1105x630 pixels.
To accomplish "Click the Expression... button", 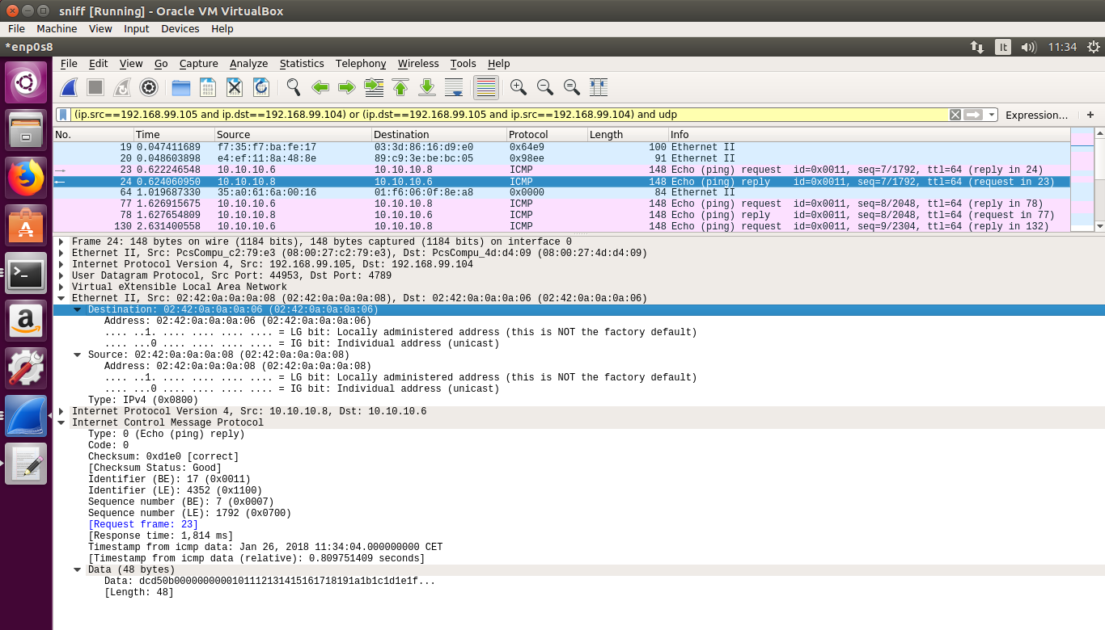I will click(x=1036, y=115).
